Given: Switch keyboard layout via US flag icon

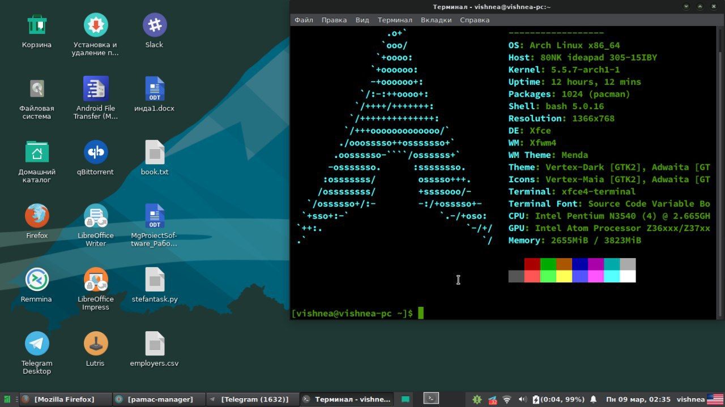Looking at the screenshot, I should (715, 400).
